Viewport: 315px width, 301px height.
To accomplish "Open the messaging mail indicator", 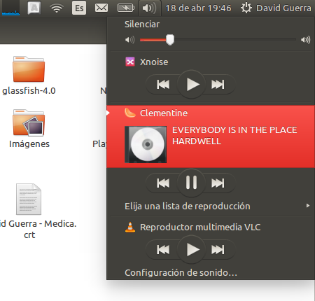I will (101, 8).
